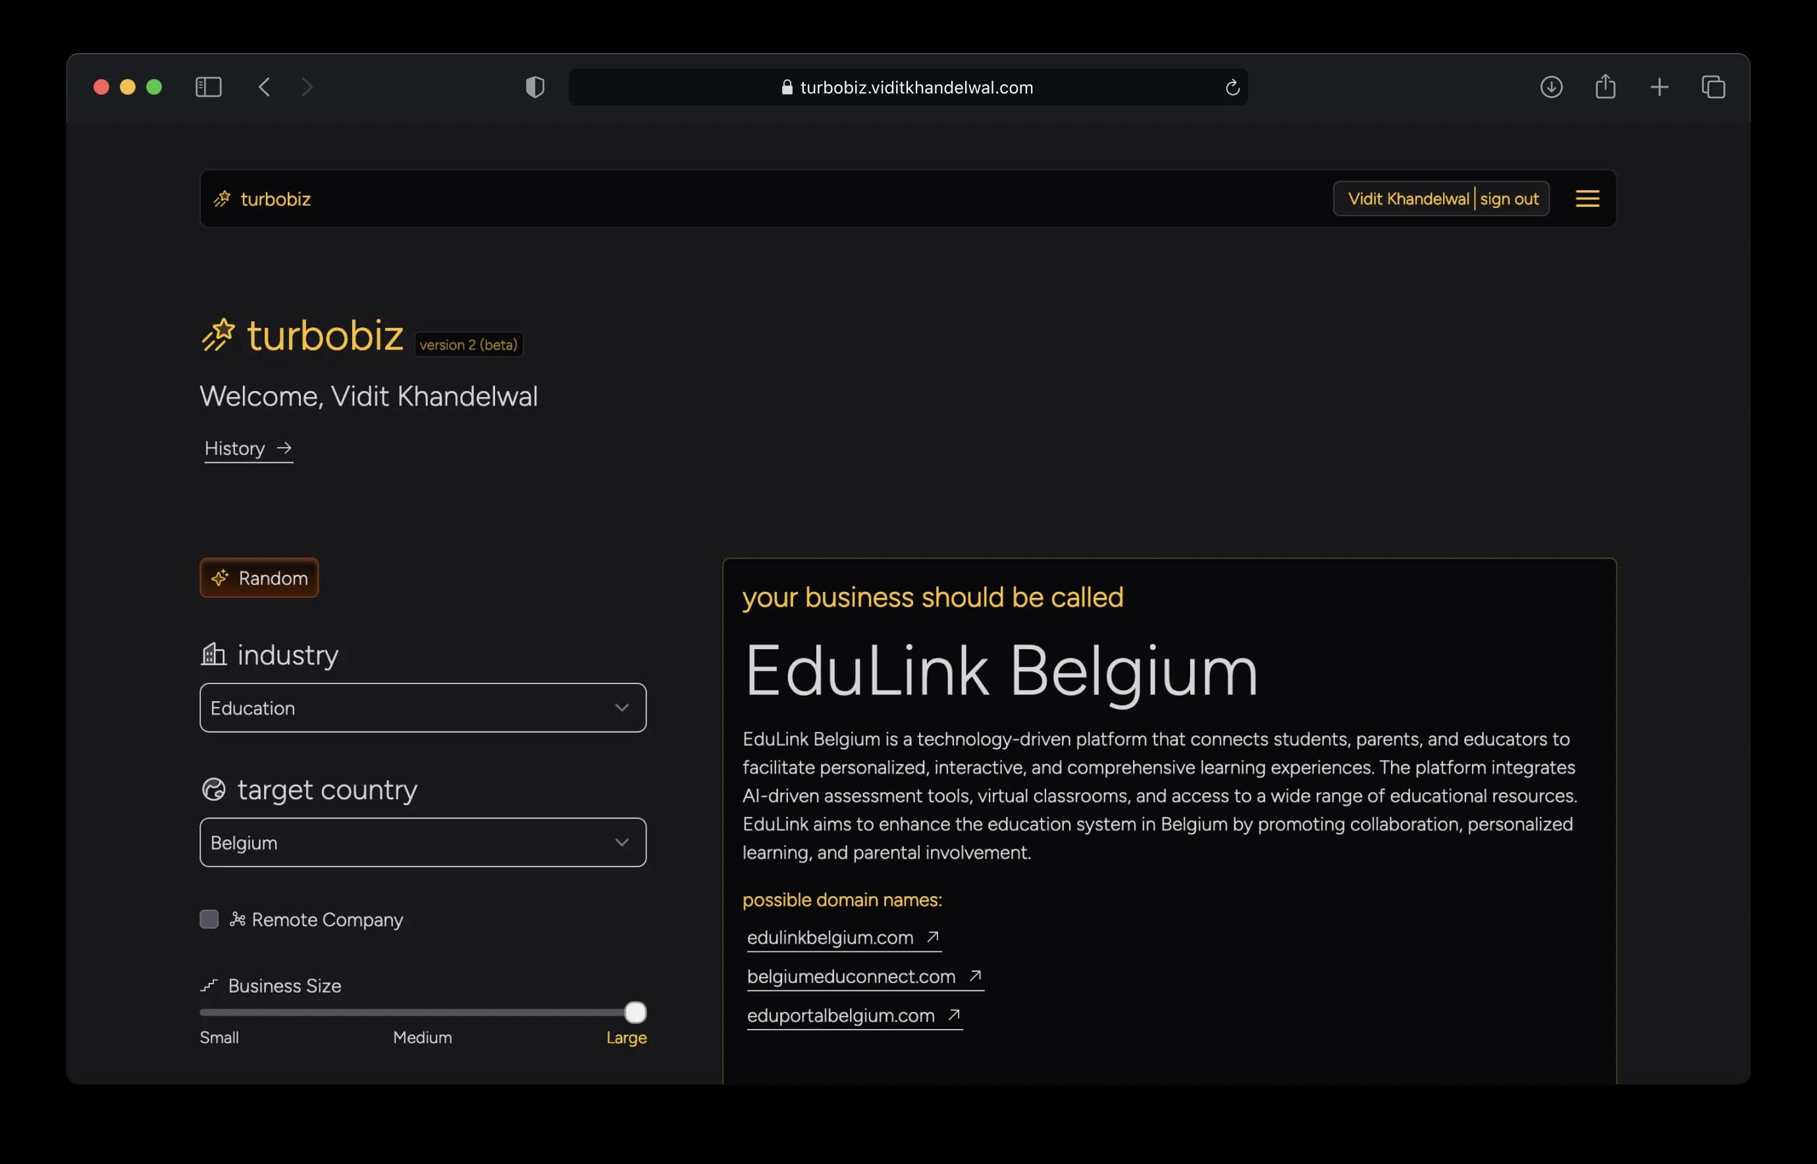Open the Education industry dropdown
The image size is (1817, 1164).
(423, 708)
